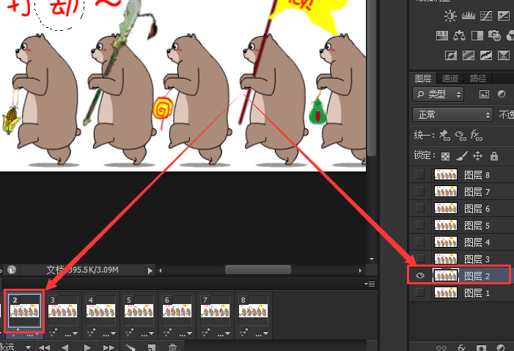The image size is (514, 351).
Task: Click the 图层 1 layer thumbnail
Action: tap(446, 292)
